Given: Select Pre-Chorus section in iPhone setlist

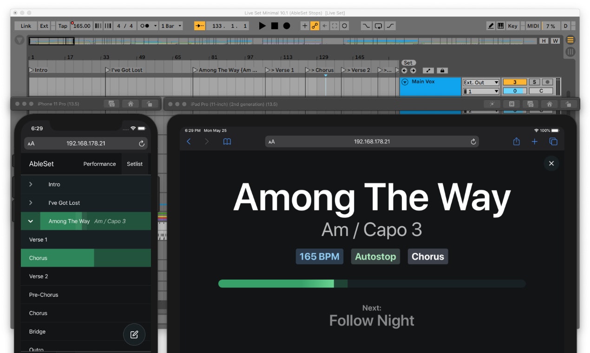Looking at the screenshot, I should pos(86,294).
